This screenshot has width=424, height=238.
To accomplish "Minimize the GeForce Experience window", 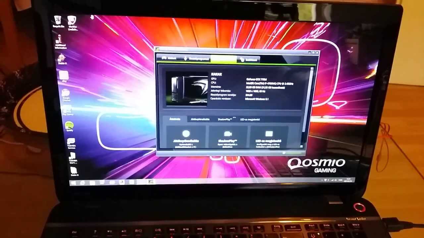I will [309, 52].
